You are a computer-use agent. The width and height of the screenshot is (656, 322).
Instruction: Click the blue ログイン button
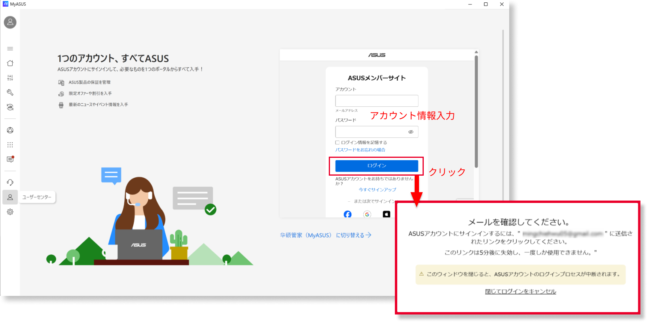pyautogui.click(x=377, y=166)
